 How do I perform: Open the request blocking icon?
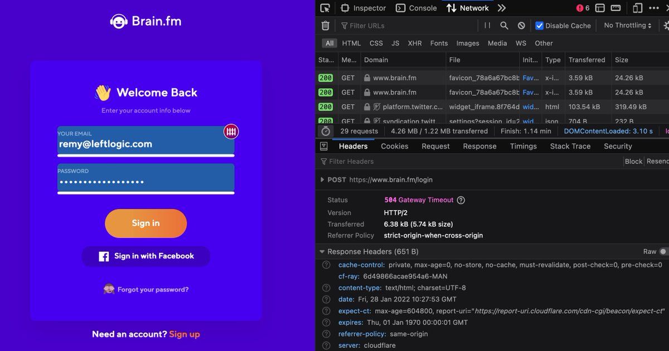tap(521, 26)
